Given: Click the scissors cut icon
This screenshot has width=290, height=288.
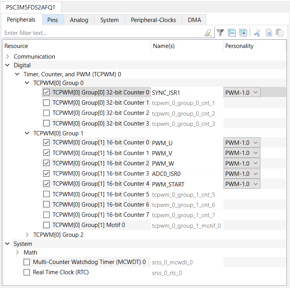Looking at the screenshot, I should tap(257, 33).
